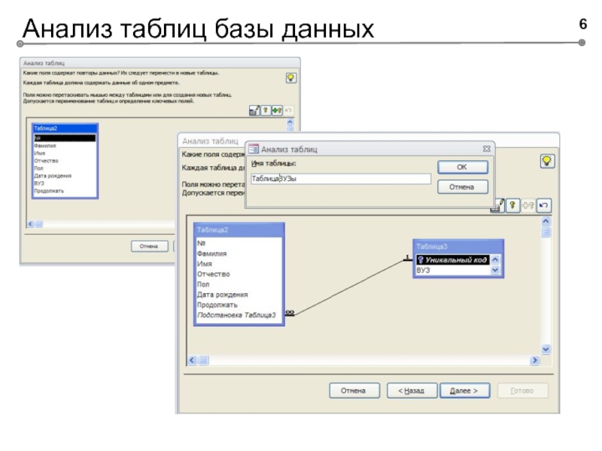This screenshot has height=451, width=602.
Task: Click the Отмена button in front wizard
Action: (x=354, y=391)
